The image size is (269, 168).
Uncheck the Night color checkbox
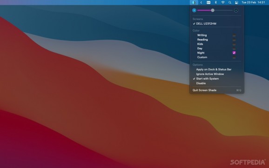pos(234,53)
